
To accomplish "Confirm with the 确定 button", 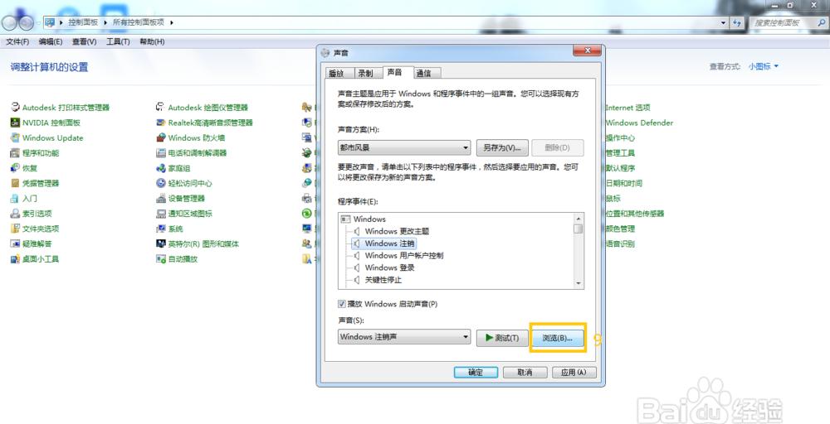I will 476,373.
